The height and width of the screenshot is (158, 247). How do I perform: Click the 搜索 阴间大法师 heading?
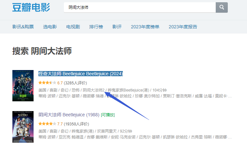[x=42, y=51]
